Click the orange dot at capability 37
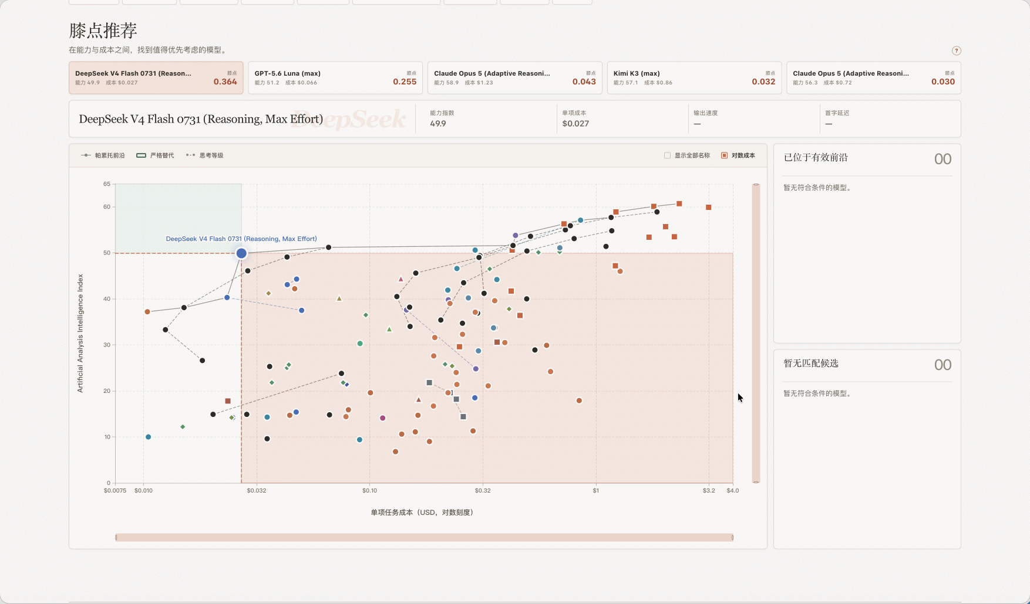 (x=147, y=312)
